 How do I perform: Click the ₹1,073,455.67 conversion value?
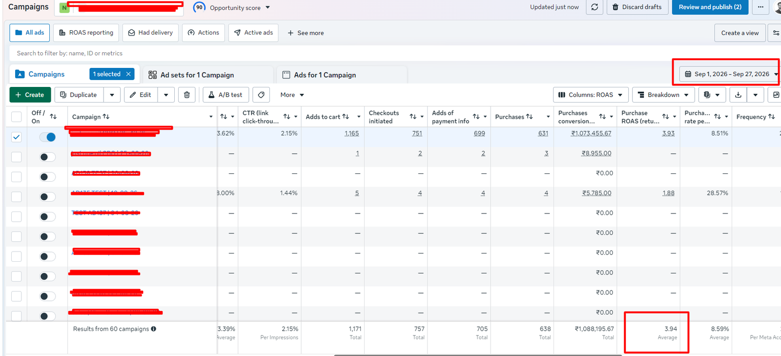[591, 133]
